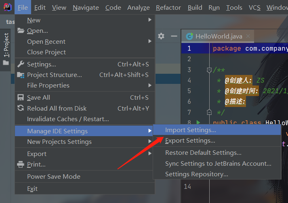The height and width of the screenshot is (203, 288).
Task: Choose Invalidate Caches / Restart...
Action: click(85, 119)
